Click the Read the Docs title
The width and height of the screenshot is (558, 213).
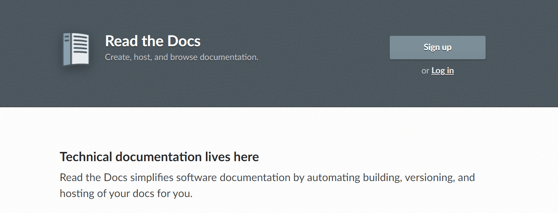pos(153,41)
